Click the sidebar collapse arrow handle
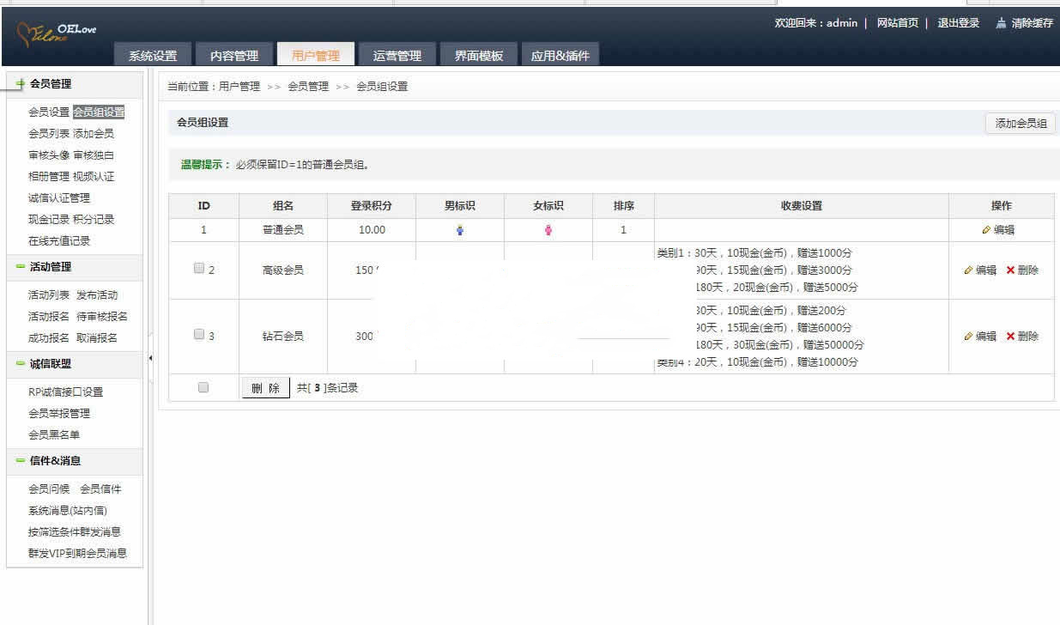The image size is (1060, 625). (x=151, y=358)
